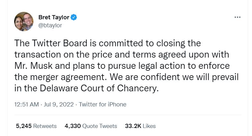View the Quote Tweets list label

point(100,126)
